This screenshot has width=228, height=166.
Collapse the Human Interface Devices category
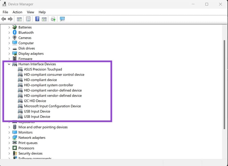pyautogui.click(x=9, y=64)
